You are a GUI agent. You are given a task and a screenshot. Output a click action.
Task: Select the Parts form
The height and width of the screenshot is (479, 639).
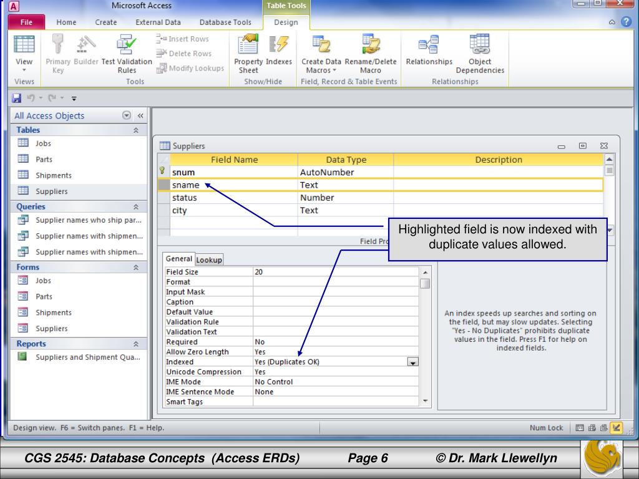[x=79, y=296]
